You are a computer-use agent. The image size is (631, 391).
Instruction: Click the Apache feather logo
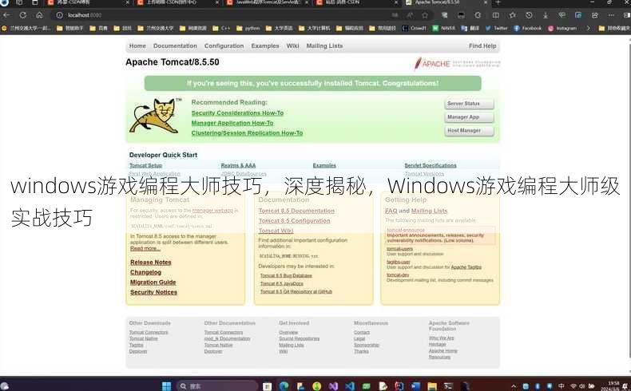pyautogui.click(x=457, y=64)
